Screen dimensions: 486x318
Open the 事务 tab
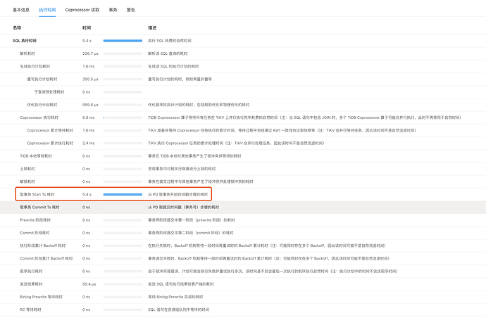click(113, 10)
